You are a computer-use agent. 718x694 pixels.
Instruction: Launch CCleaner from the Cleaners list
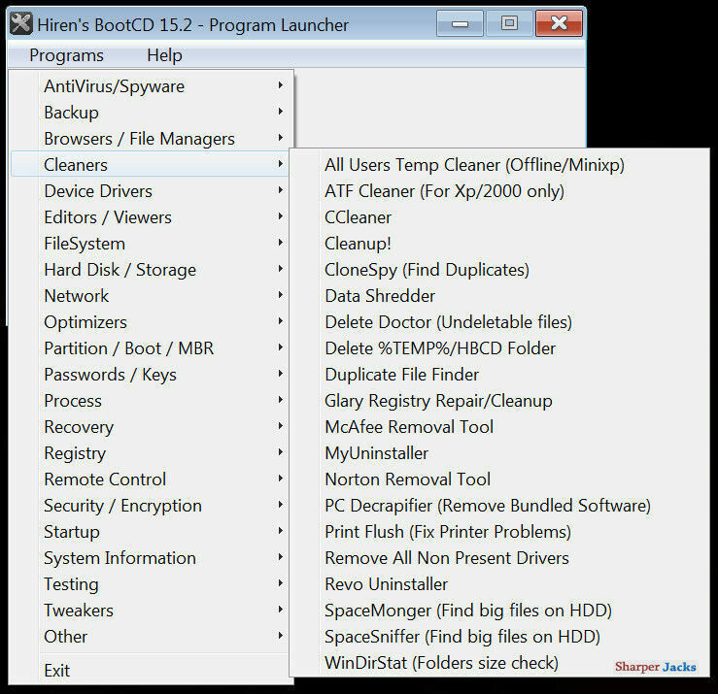[499, 216]
